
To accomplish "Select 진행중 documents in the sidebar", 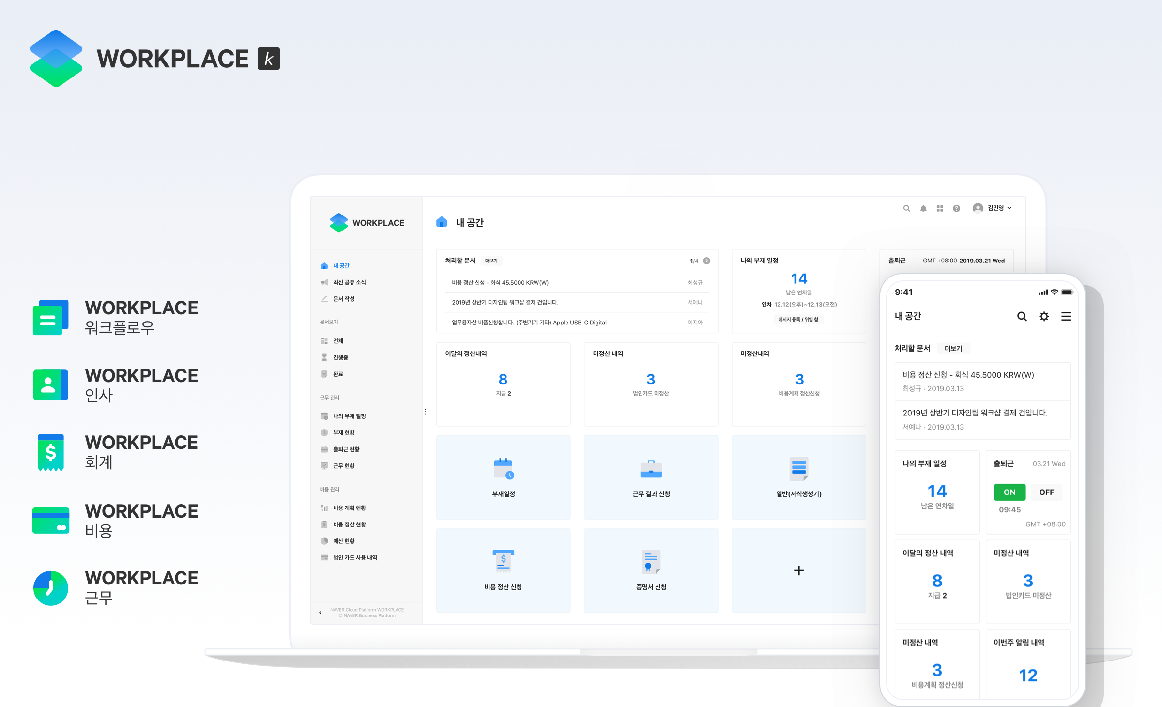I will (x=335, y=357).
